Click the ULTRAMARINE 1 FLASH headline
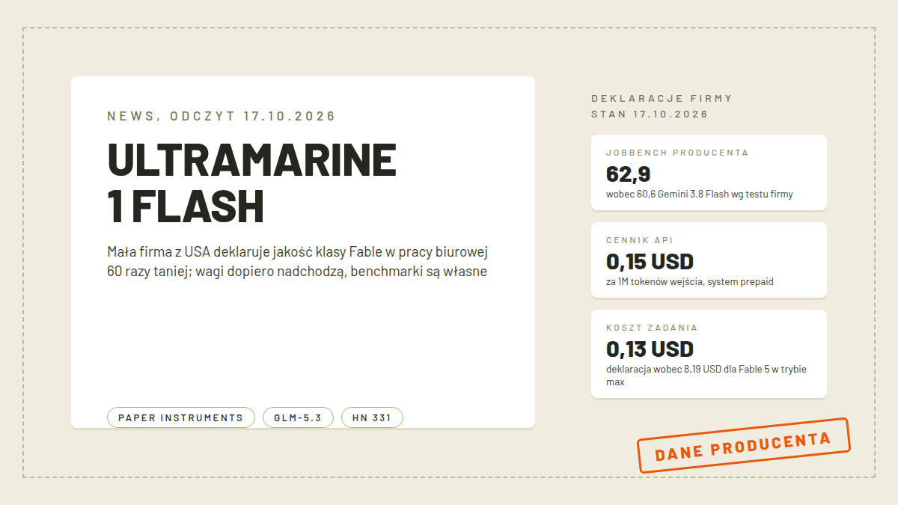Image resolution: width=898 pixels, height=505 pixels. [x=252, y=183]
